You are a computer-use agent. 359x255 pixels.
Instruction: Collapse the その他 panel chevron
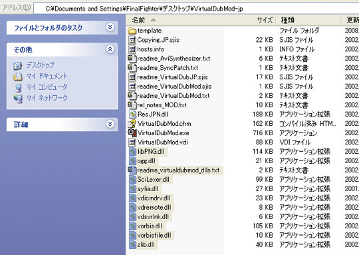tap(110, 49)
